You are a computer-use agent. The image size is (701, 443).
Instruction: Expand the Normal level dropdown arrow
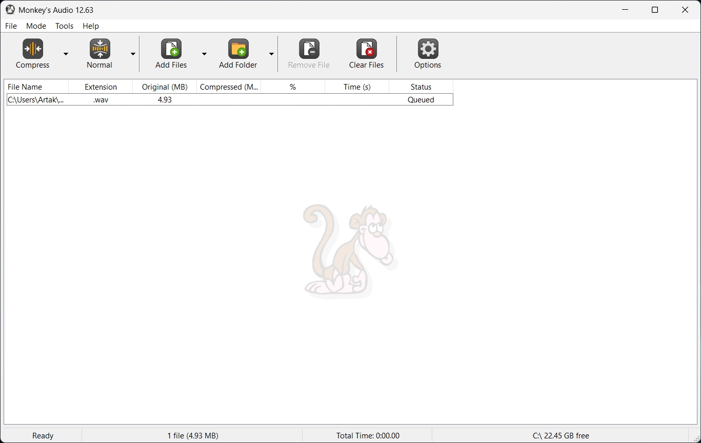(x=133, y=54)
